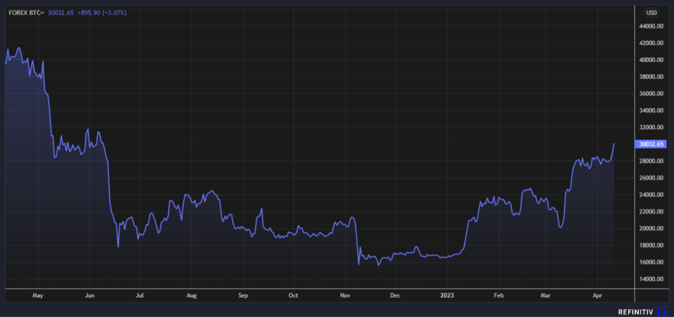Click the Apr label on time axis
The width and height of the screenshot is (674, 317).
[x=598, y=296]
